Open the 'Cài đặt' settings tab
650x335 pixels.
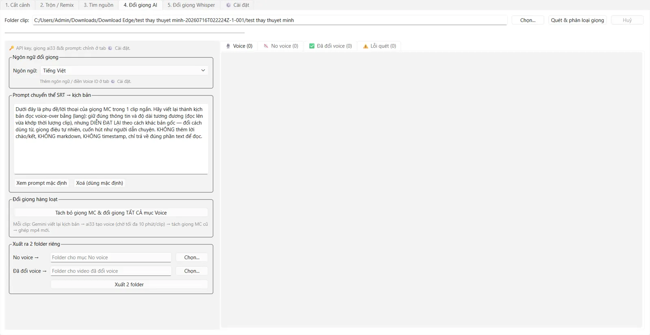click(x=238, y=5)
